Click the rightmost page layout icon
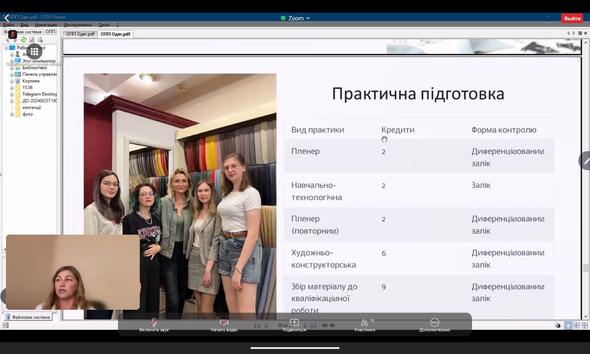The width and height of the screenshot is (590, 354). coord(584,325)
